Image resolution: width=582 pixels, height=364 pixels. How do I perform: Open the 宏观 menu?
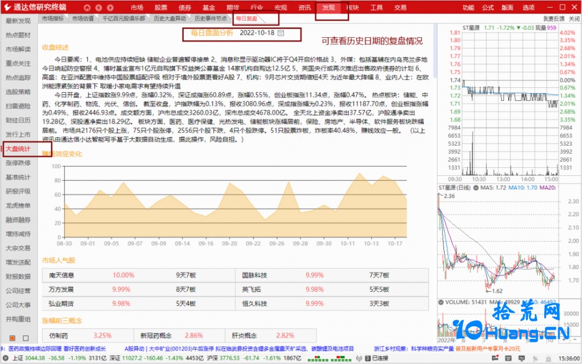tap(281, 8)
